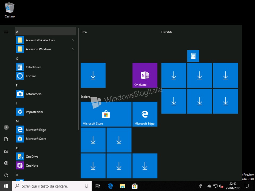Click the Windows Start button
Viewport: 255px width, 191px height.
point(6,186)
